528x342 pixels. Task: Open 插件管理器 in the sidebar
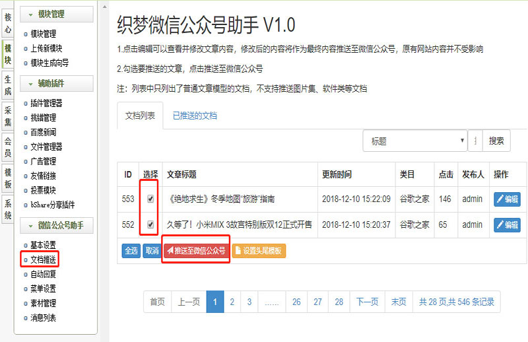pyautogui.click(x=46, y=103)
